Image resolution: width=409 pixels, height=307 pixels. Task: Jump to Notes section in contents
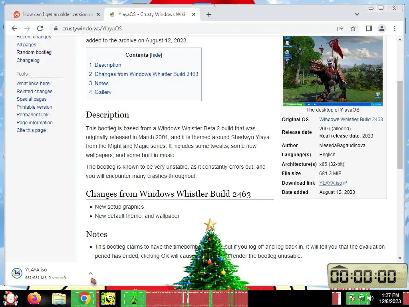(x=101, y=83)
